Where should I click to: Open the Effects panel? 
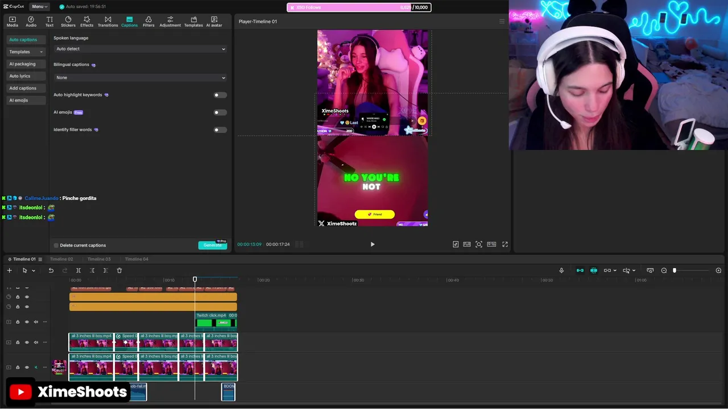(86, 22)
